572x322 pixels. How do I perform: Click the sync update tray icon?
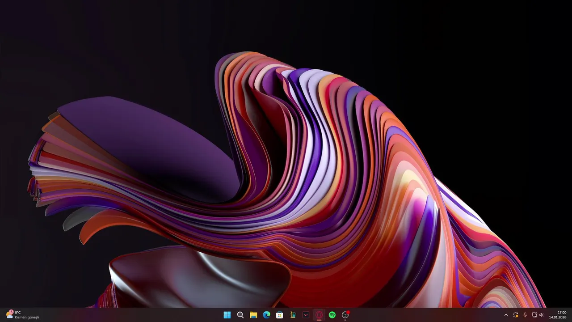[516, 315]
